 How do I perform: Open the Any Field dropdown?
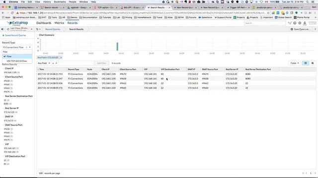pyautogui.click(x=44, y=63)
